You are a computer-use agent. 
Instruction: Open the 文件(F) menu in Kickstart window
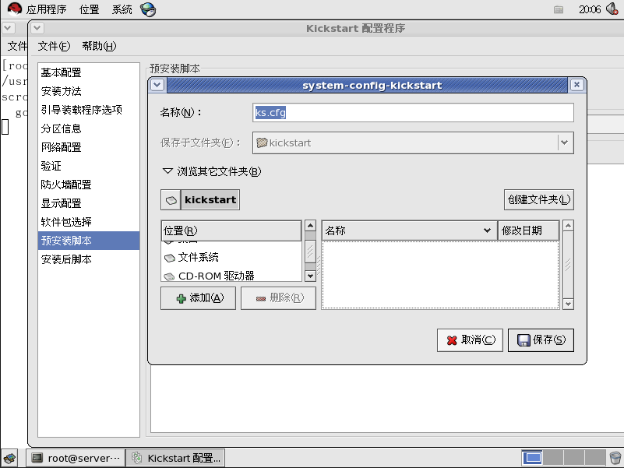pyautogui.click(x=54, y=46)
